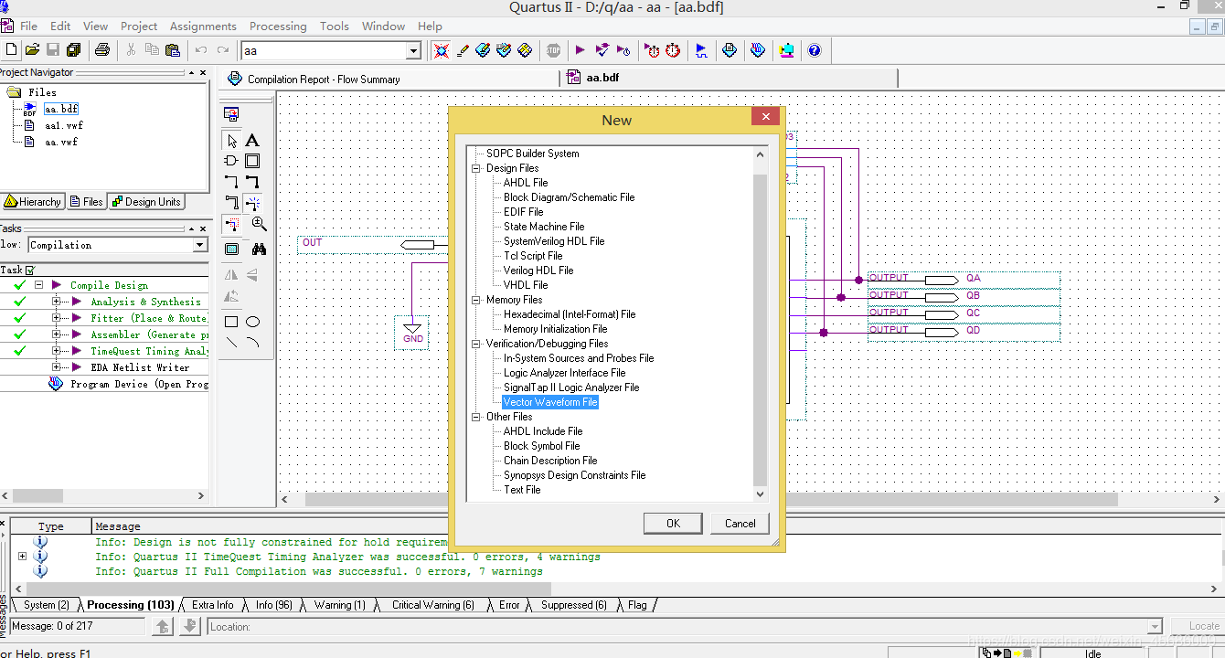This screenshot has width=1225, height=658.
Task: Select the Zoom magnifier tool
Action: [x=259, y=224]
